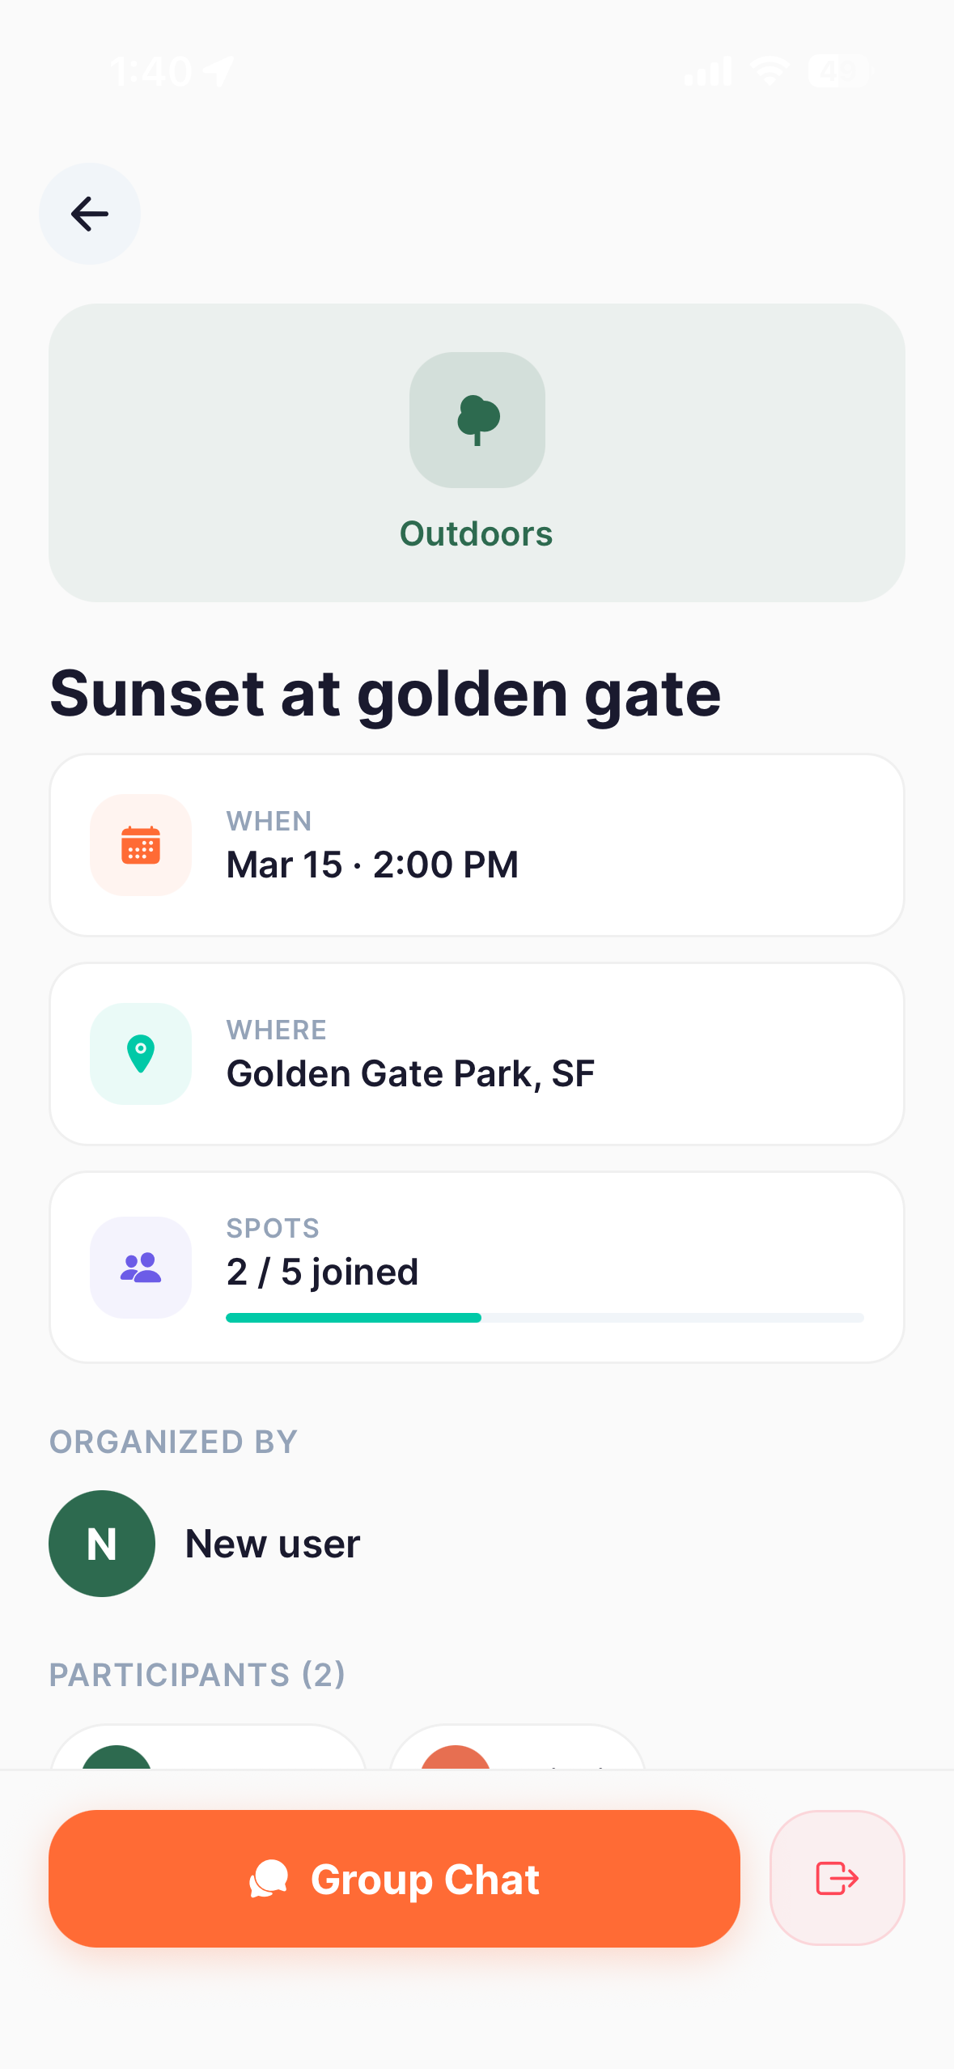Tap the Outdoors category label
This screenshot has height=2069, width=954.
pos(477,534)
